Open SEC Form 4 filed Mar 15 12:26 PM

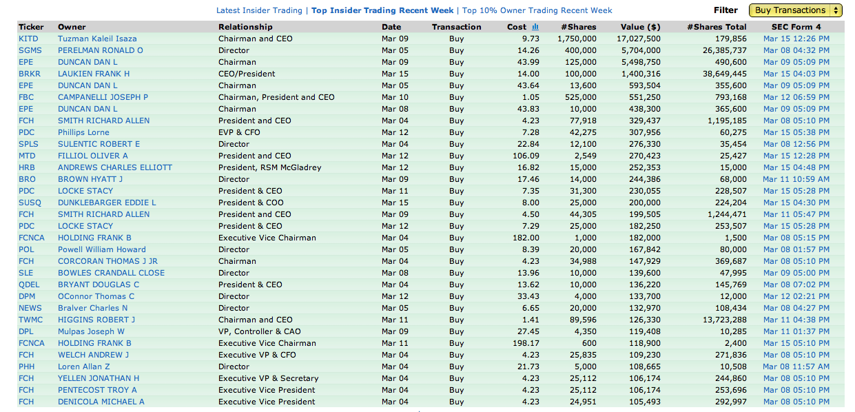796,39
